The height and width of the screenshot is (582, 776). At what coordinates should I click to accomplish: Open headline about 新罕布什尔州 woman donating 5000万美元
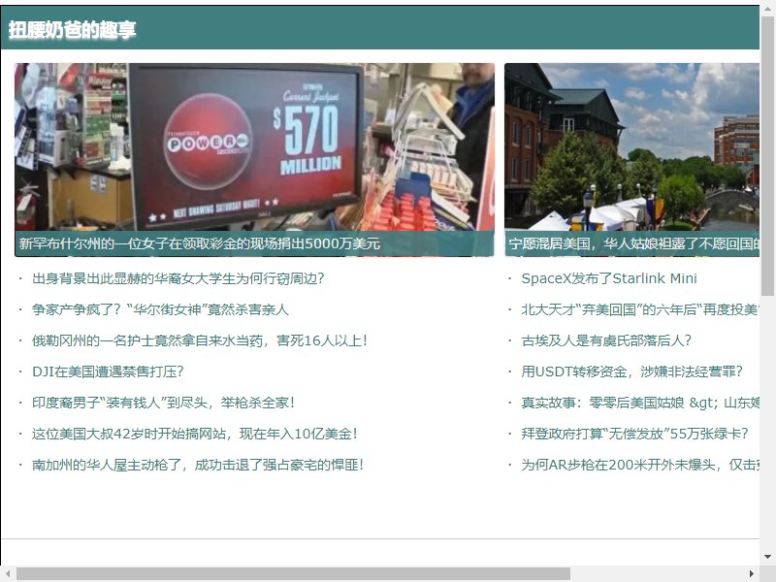[x=200, y=243]
